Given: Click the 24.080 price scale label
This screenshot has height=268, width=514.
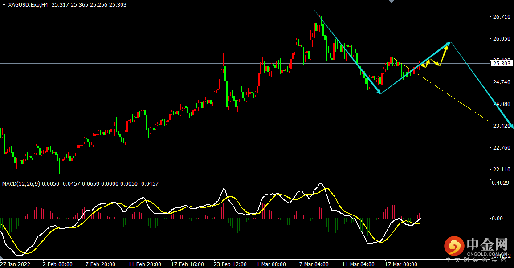Looking at the screenshot, I should tap(502, 104).
